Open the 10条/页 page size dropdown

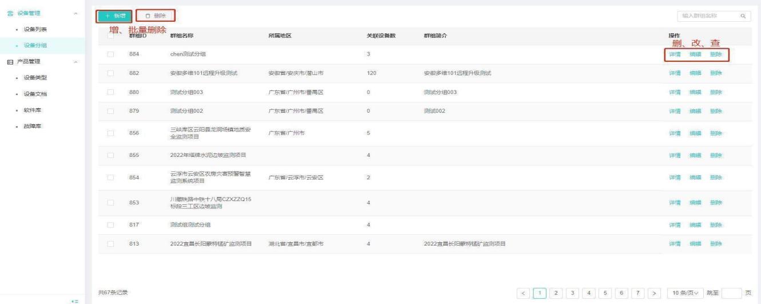684,293
